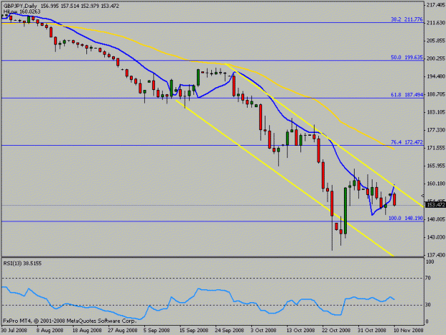Viewport: 446px width, 335px height.
Task: Click the 205.855 price axis value
Action: 435,41
